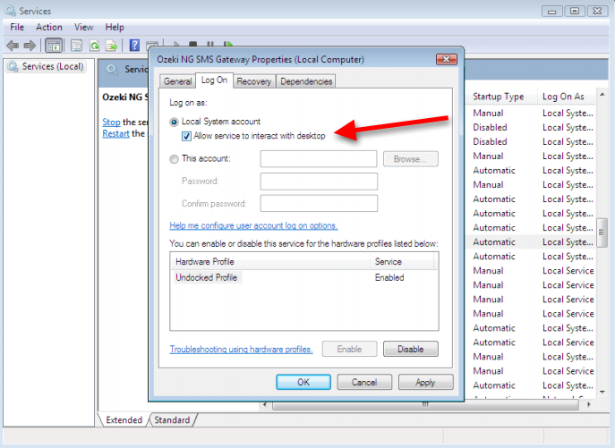This screenshot has height=448, width=615.
Task: Click the Disable hardware profile button
Action: 411,349
